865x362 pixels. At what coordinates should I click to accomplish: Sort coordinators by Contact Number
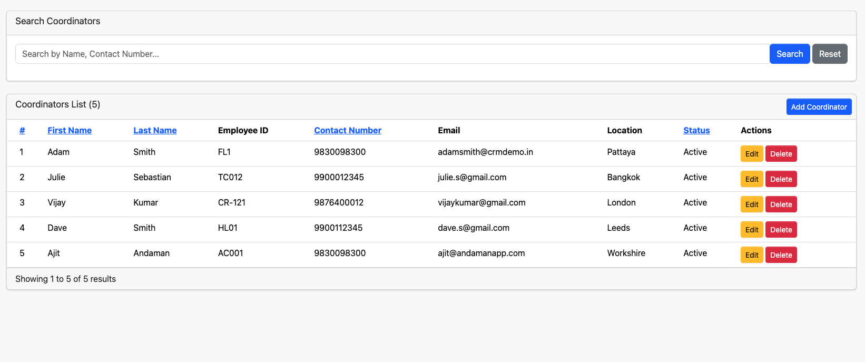pos(348,130)
